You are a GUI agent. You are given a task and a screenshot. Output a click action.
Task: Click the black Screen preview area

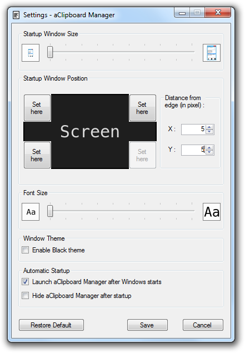point(90,132)
